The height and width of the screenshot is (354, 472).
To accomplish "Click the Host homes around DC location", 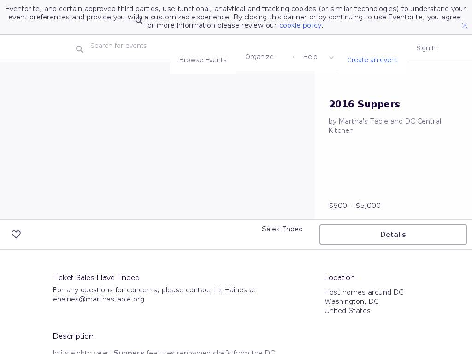I will coord(364,292).
